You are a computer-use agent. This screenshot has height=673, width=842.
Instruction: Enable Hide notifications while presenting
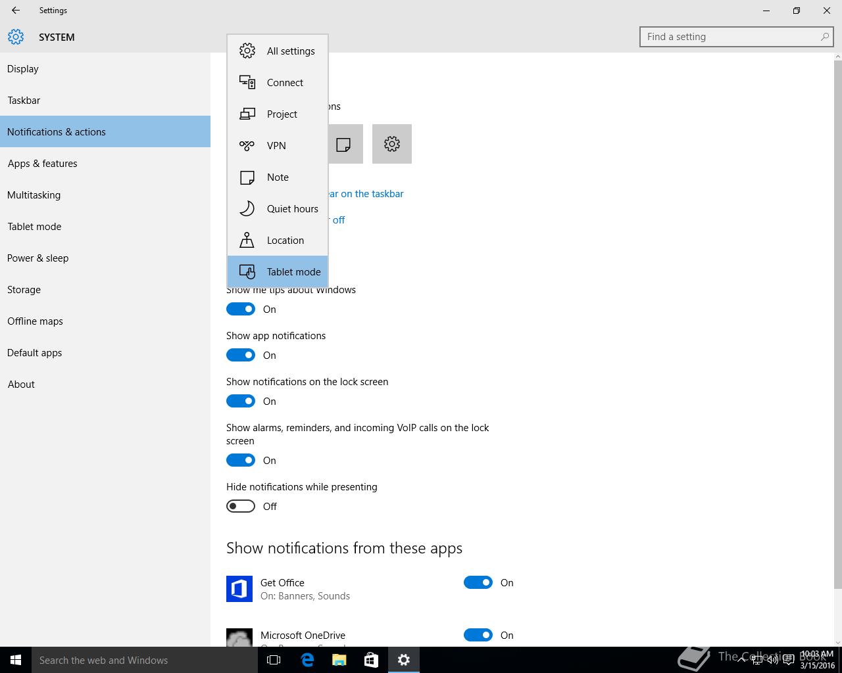(241, 506)
